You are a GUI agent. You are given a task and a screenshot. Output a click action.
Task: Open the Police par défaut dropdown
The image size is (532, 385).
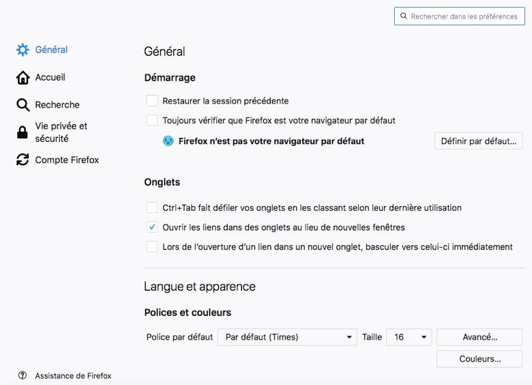(287, 337)
